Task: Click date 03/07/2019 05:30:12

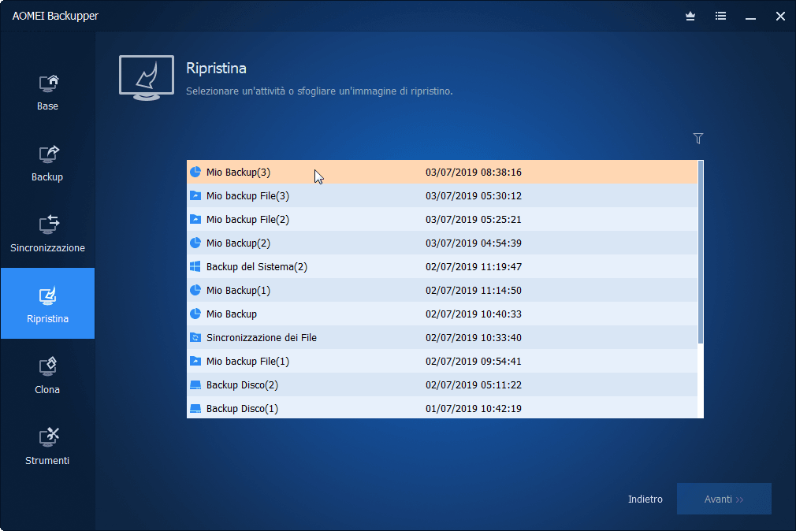Action: [474, 195]
